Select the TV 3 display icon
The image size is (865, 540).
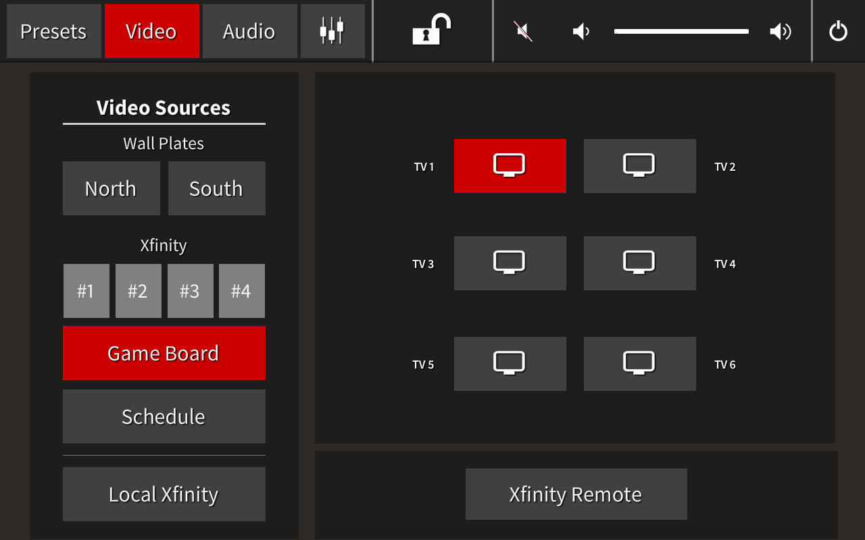click(510, 263)
